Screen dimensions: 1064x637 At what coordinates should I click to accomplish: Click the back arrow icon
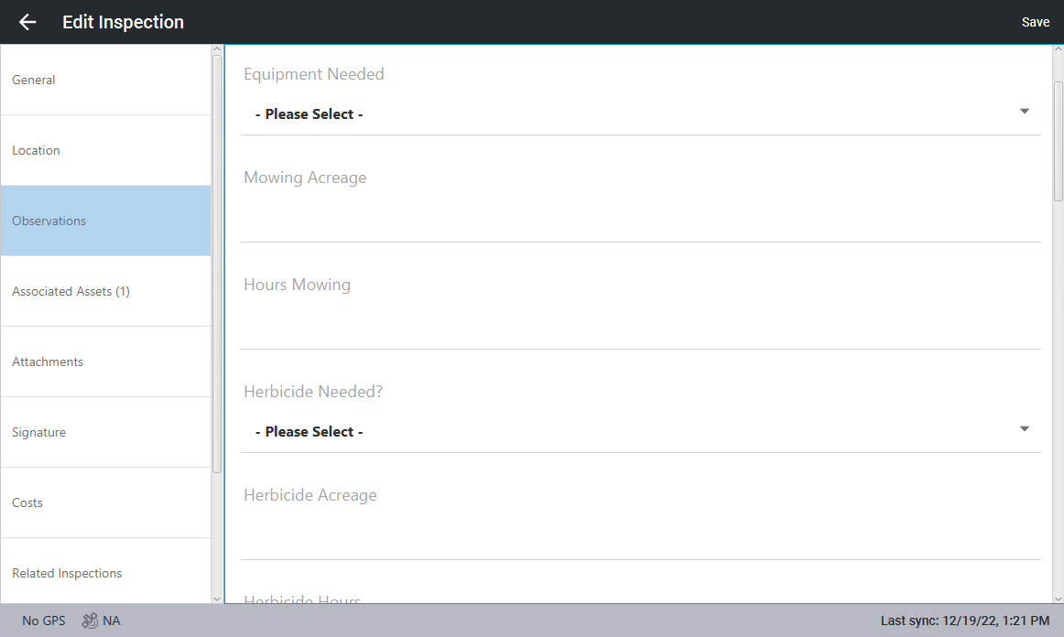pos(27,22)
